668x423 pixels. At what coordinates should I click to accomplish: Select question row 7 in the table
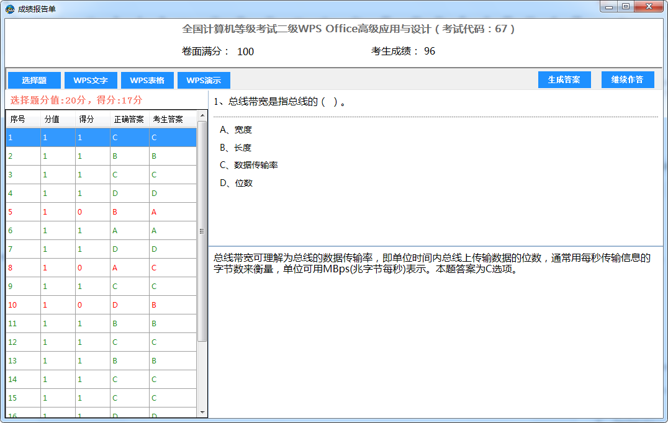(x=101, y=249)
